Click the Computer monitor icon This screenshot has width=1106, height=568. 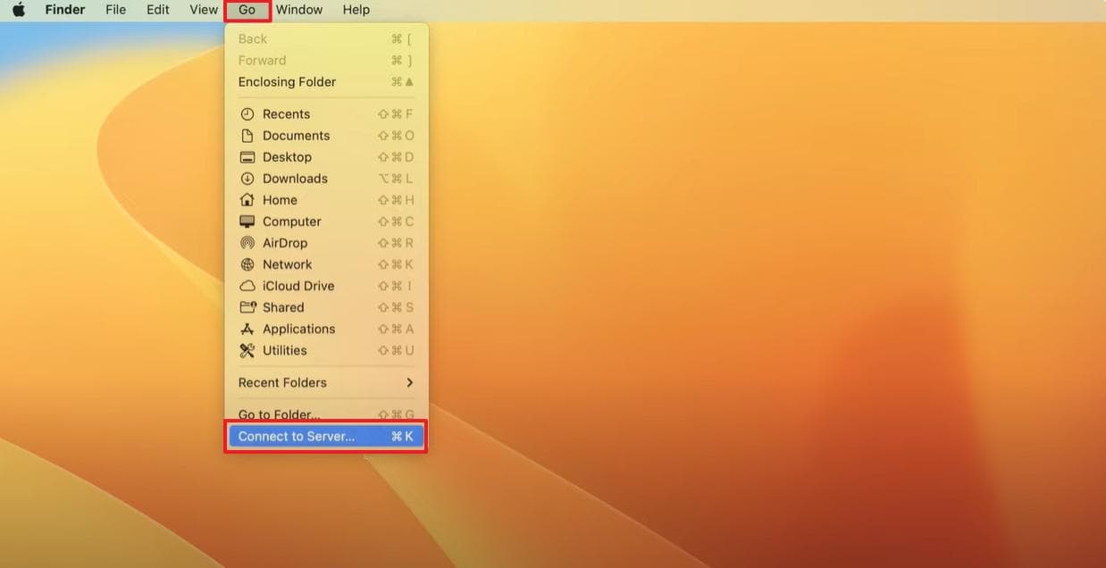click(x=247, y=221)
